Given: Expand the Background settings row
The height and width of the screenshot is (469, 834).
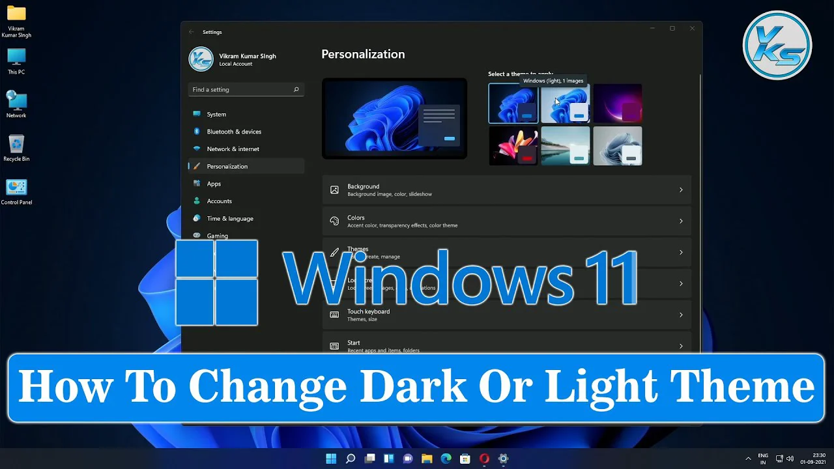Looking at the screenshot, I should (506, 190).
